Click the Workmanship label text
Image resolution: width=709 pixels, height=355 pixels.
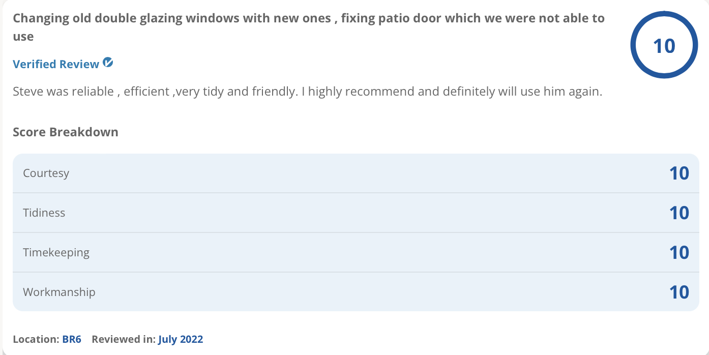[x=59, y=292]
